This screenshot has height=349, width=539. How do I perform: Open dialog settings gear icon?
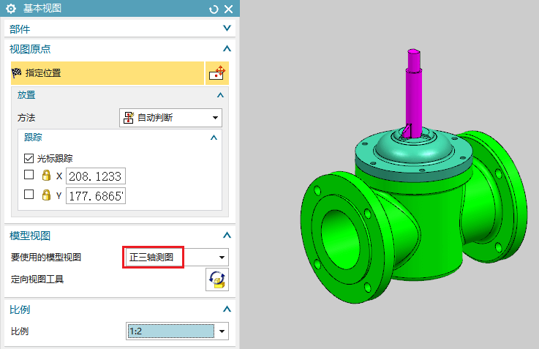coord(11,9)
